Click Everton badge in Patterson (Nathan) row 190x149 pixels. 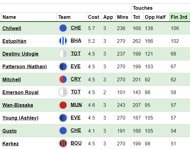[x=63, y=66]
